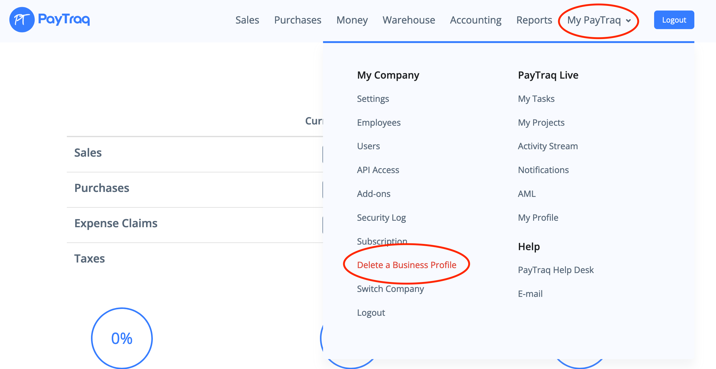Select the Taxes row

[195, 259]
